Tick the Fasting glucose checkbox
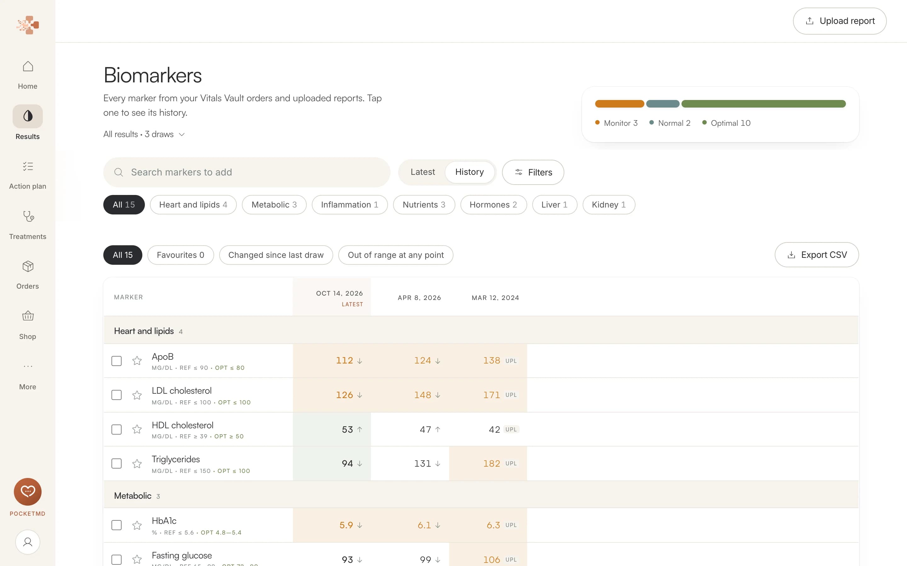907x566 pixels. click(x=117, y=560)
